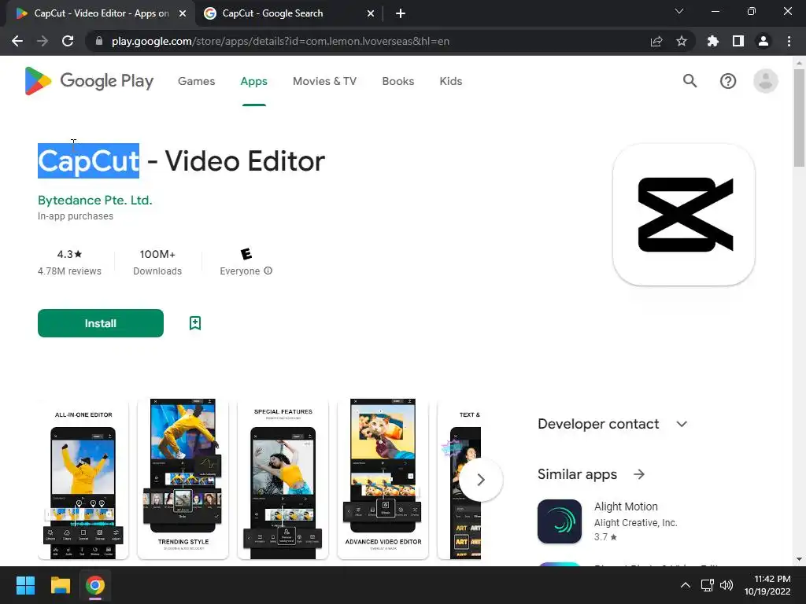Viewport: 806px width, 604px height.
Task: Open Kids section
Action: [451, 81]
